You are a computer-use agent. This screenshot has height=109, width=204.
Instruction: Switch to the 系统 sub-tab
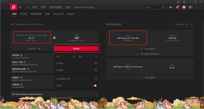pyautogui.click(x=14, y=14)
